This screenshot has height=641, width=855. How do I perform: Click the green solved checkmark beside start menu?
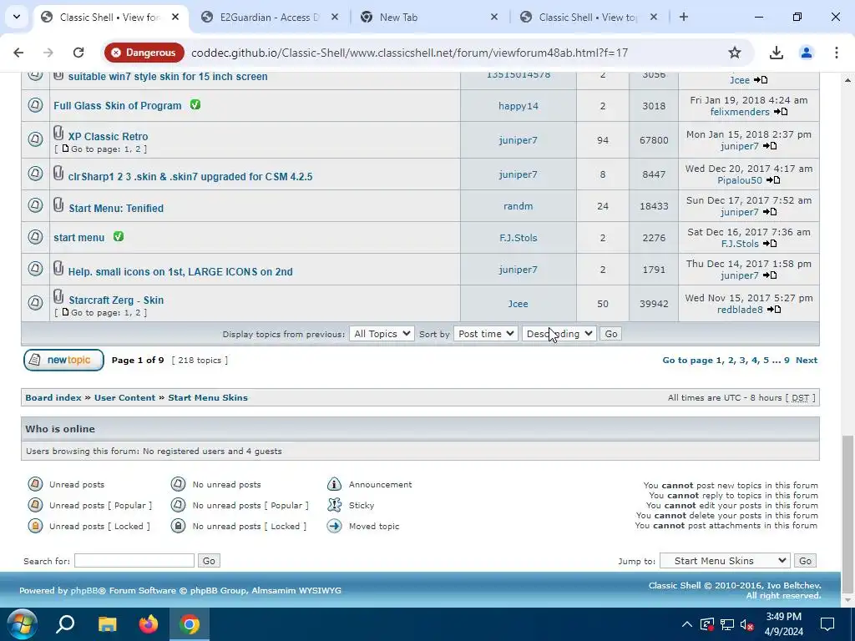click(119, 236)
